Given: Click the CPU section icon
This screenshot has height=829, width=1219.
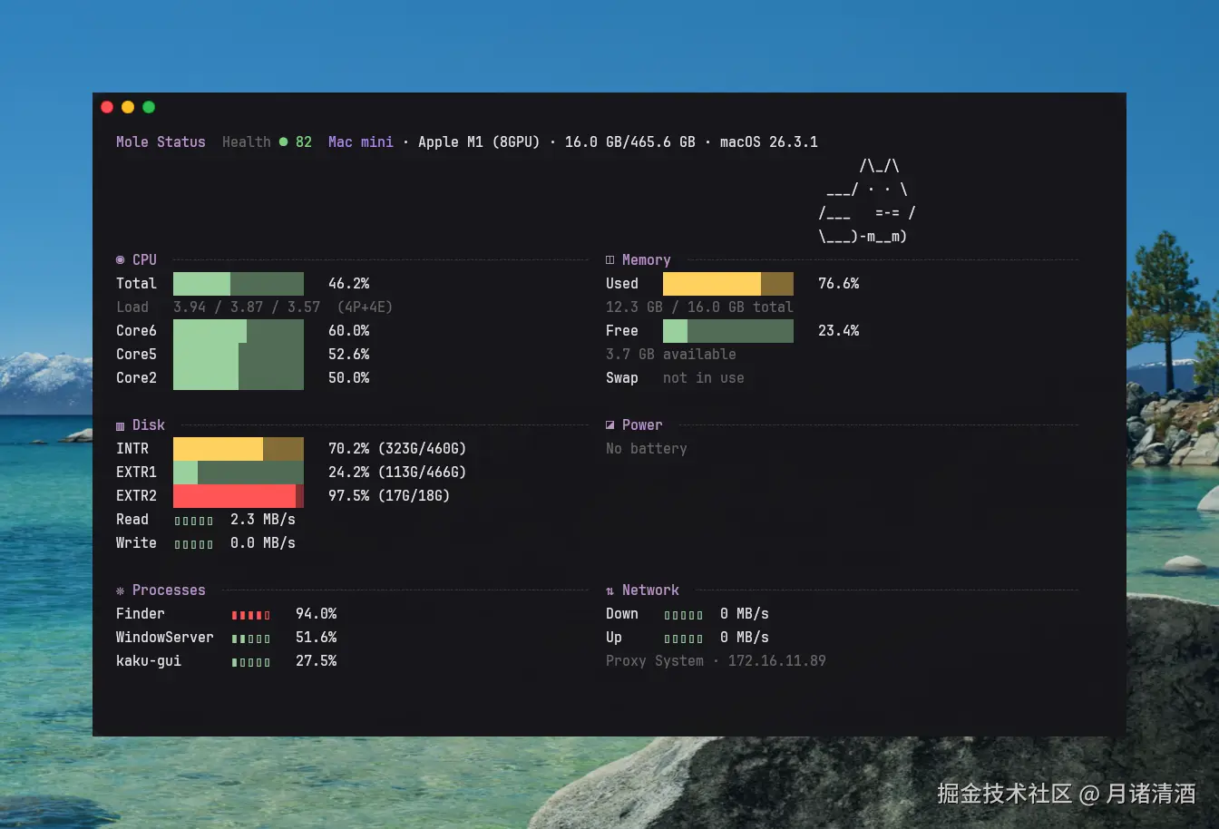Looking at the screenshot, I should click(121, 260).
